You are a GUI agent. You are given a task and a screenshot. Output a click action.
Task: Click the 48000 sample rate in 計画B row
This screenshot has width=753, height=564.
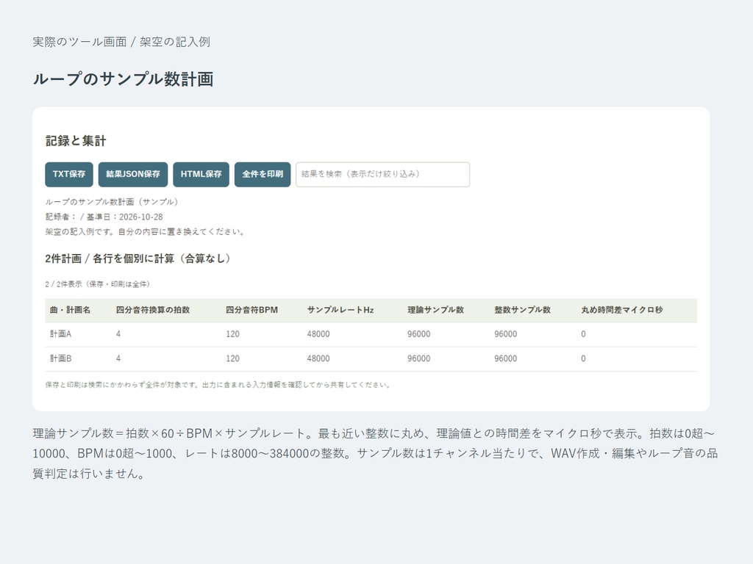(x=318, y=358)
